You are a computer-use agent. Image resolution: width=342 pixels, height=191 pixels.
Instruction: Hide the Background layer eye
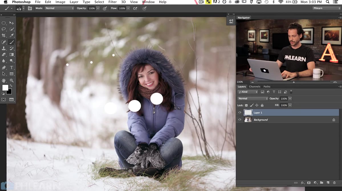240,120
